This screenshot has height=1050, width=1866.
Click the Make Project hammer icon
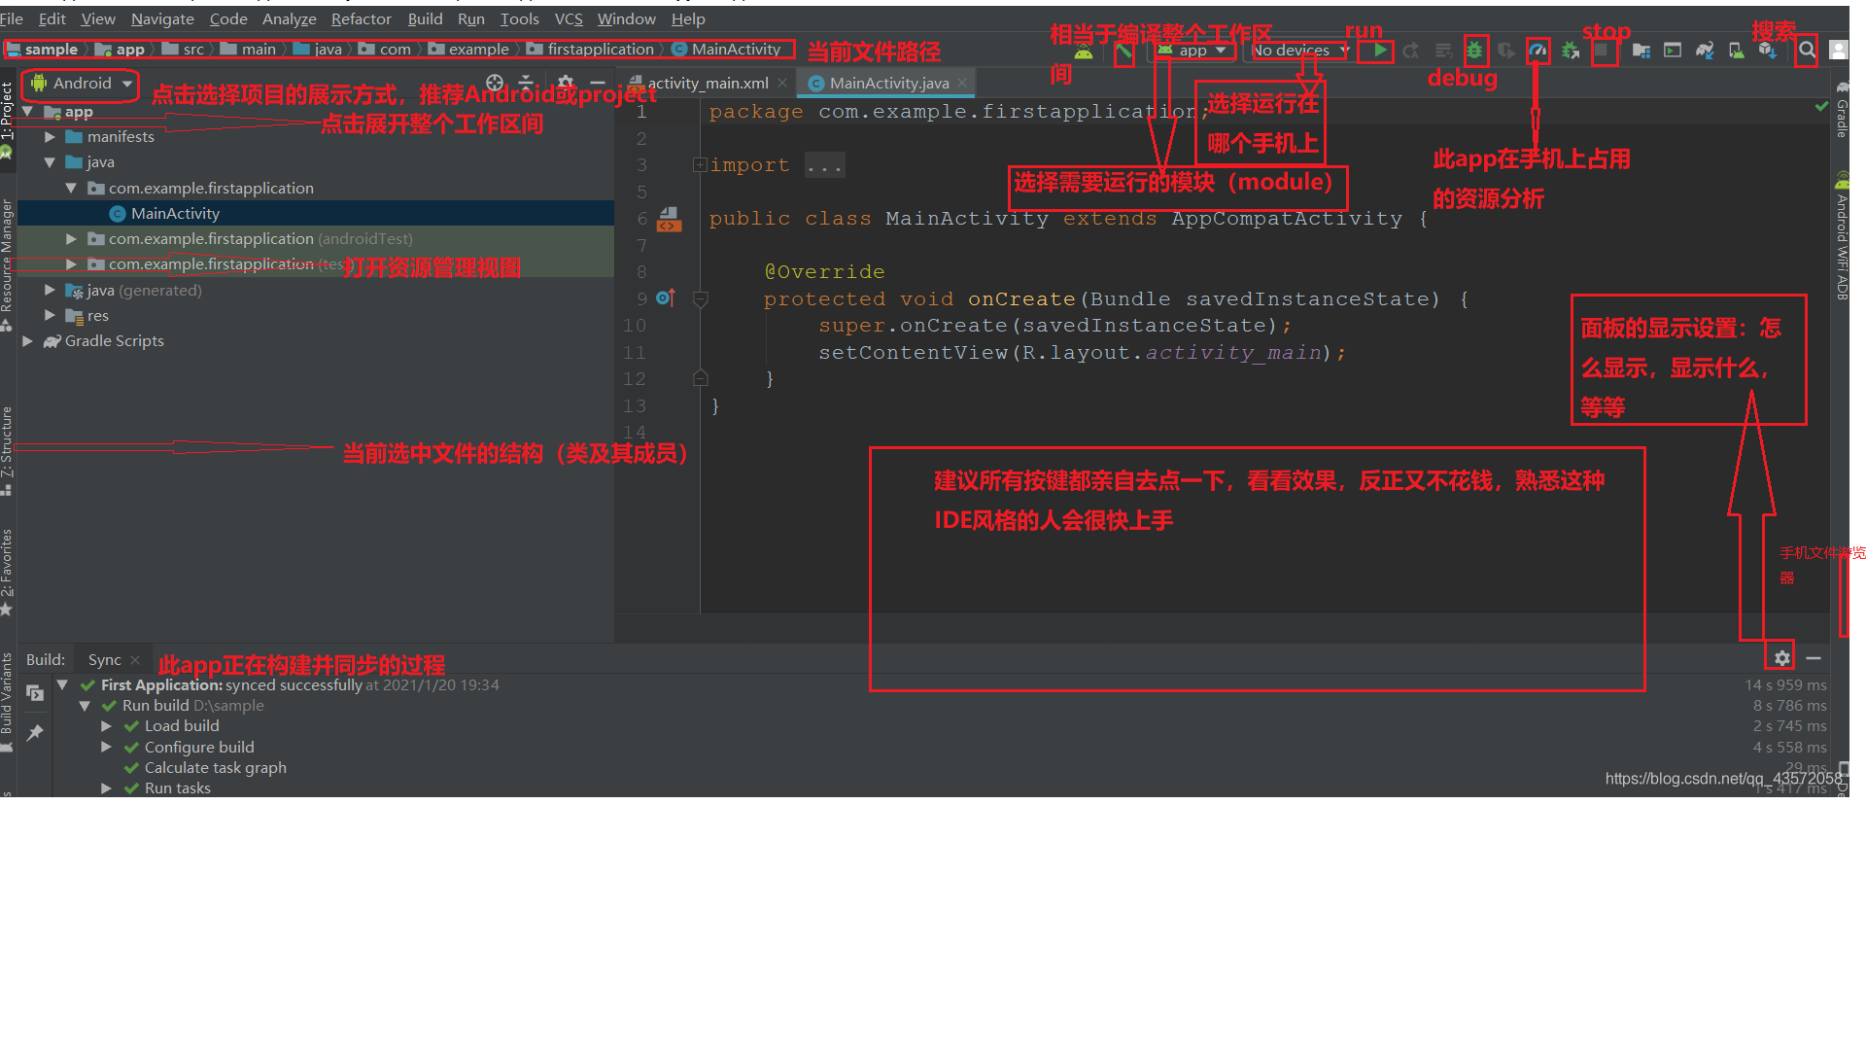[x=1123, y=52]
